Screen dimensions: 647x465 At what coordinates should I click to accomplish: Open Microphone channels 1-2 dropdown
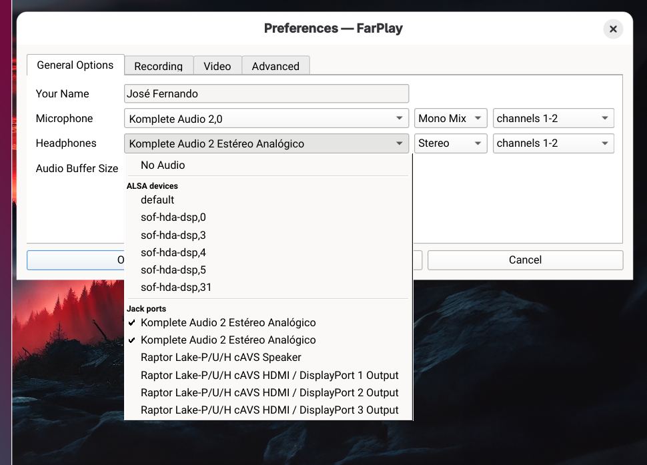(553, 119)
